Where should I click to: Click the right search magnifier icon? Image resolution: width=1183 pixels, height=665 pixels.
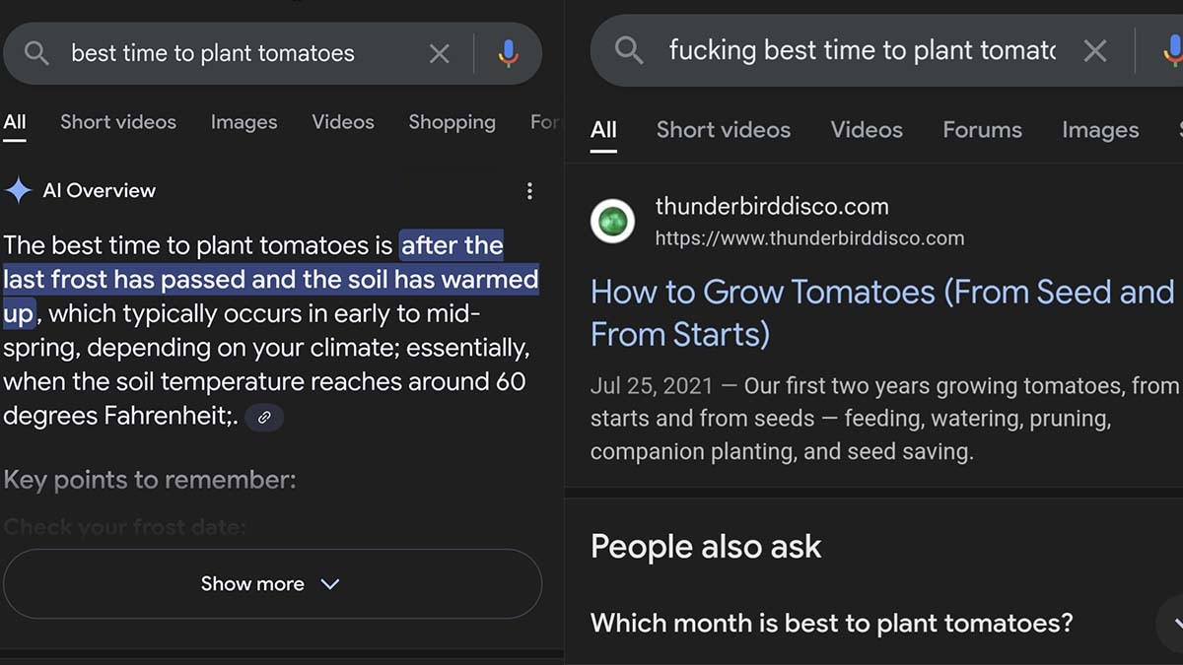[629, 49]
